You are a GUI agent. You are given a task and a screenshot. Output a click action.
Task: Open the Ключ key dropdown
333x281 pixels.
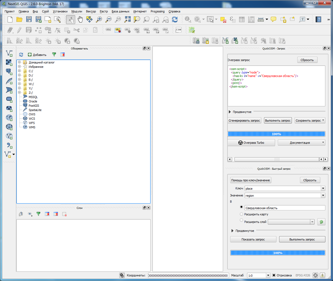click(323, 188)
